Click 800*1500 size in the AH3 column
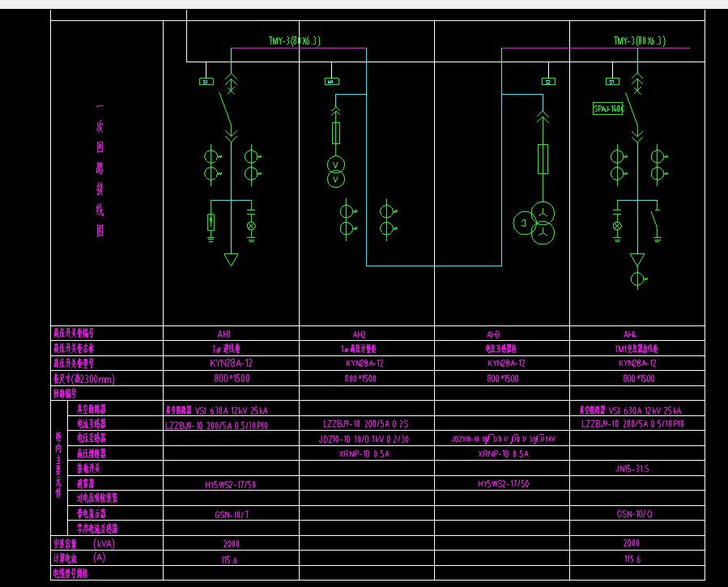This screenshot has height=587, width=728. 503,379
